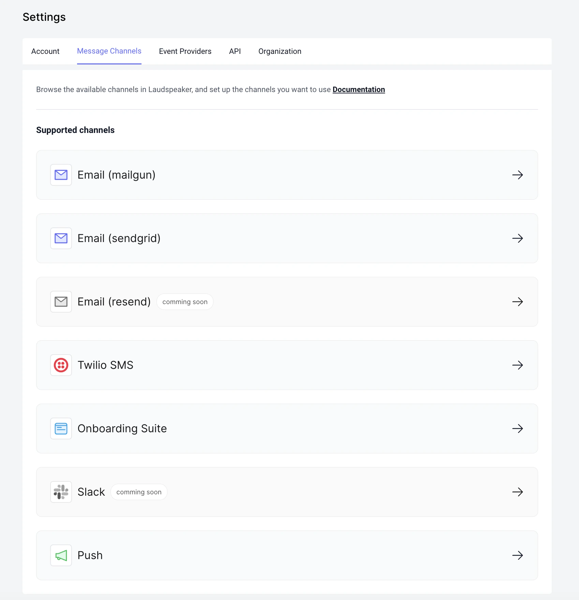Open Twilio SMS via its arrow
The width and height of the screenshot is (579, 600).
pyautogui.click(x=518, y=365)
